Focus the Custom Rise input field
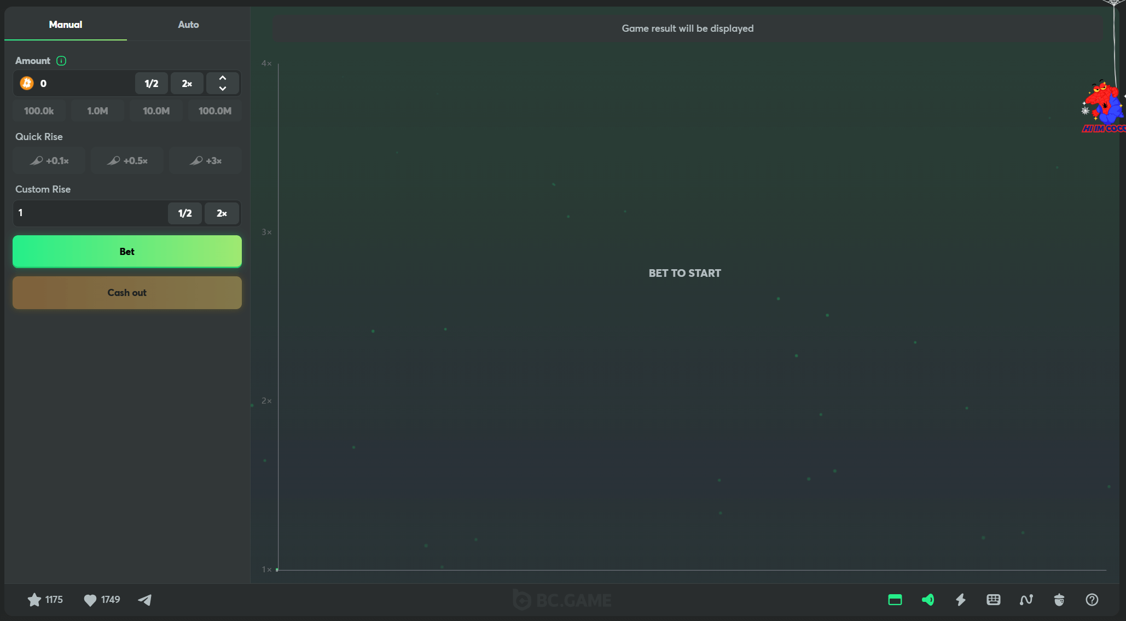The height and width of the screenshot is (621, 1126). [90, 213]
